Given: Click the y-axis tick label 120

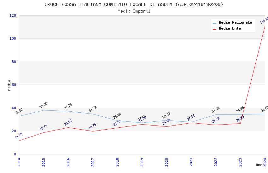Looking at the screenshot, I should click(13, 15).
